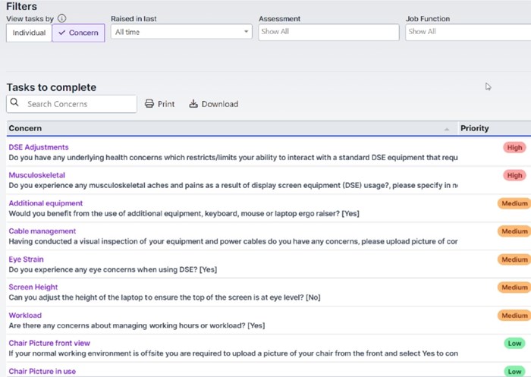531x377 pixels.
Task: Click the text about managing working hours or workload
Action: click(137, 325)
